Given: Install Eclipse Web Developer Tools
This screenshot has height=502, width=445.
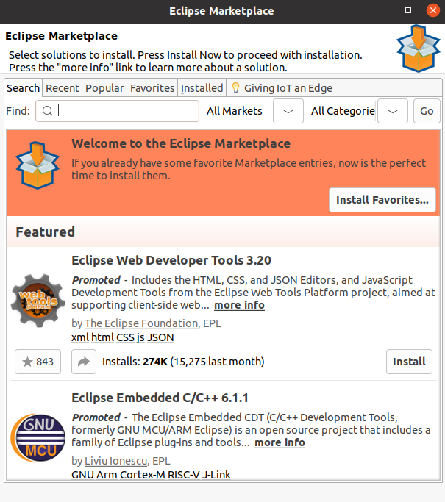Looking at the screenshot, I should 409,362.
